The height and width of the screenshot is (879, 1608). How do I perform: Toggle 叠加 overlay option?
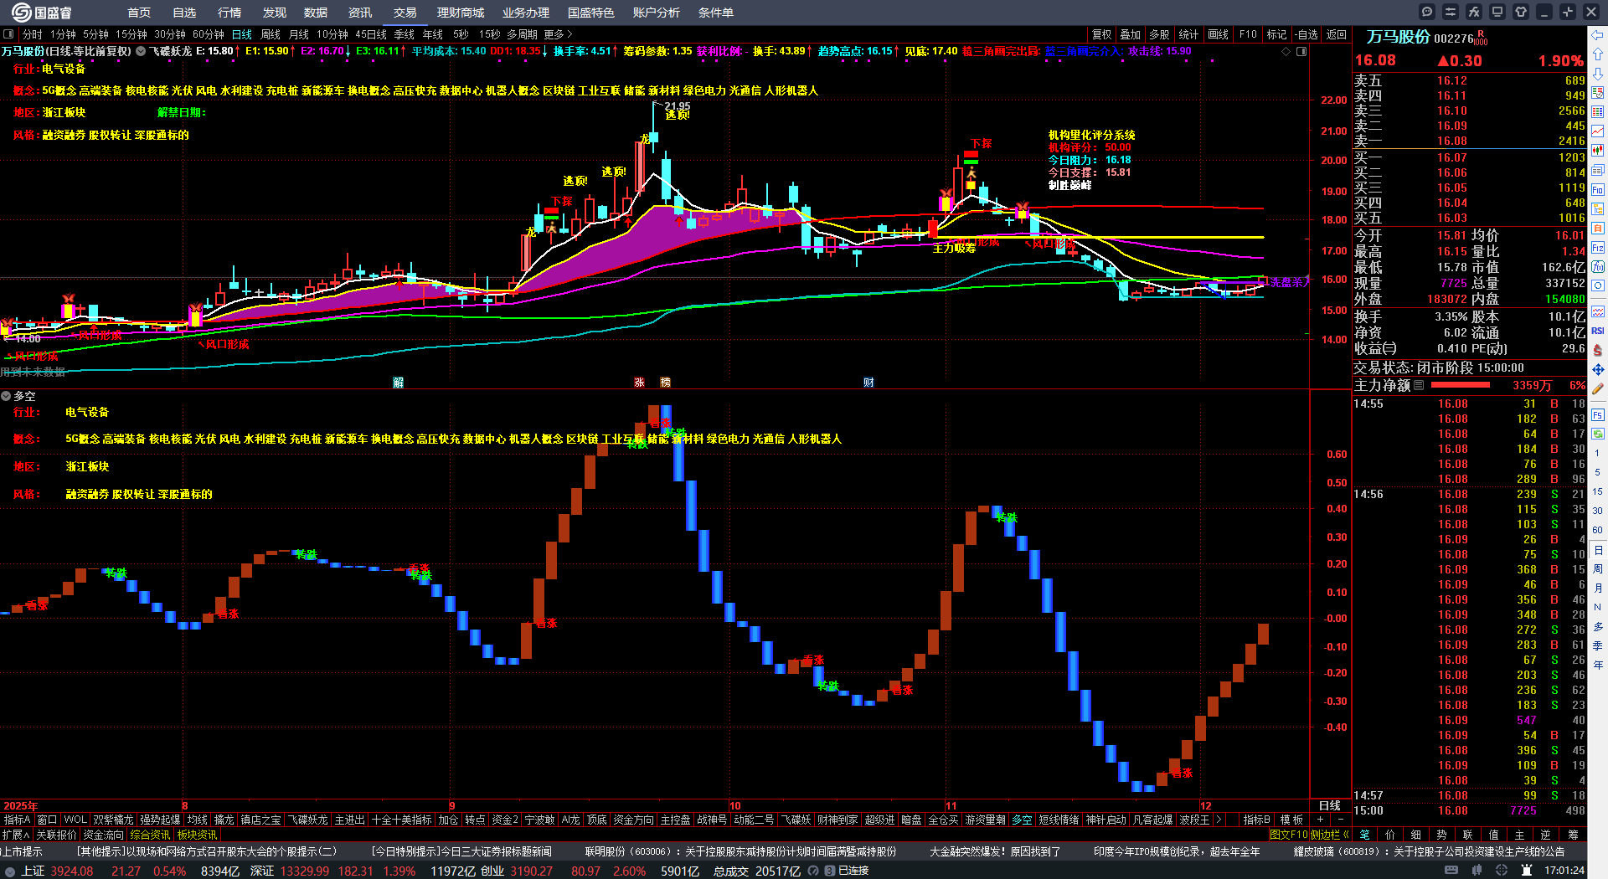1131,34
